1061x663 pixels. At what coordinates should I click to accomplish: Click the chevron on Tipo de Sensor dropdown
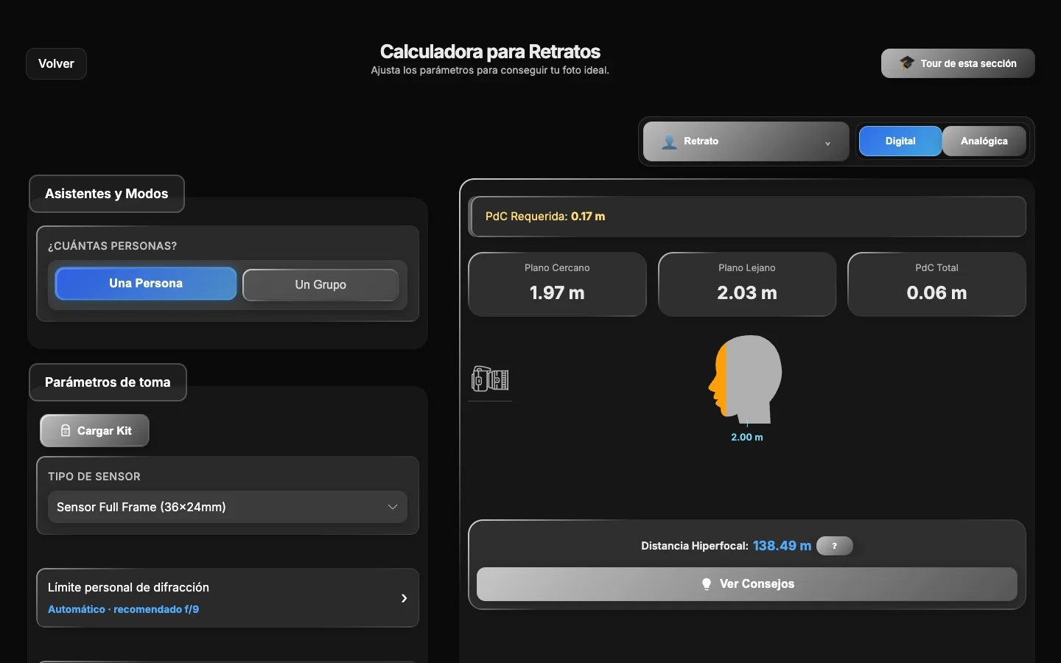(393, 507)
